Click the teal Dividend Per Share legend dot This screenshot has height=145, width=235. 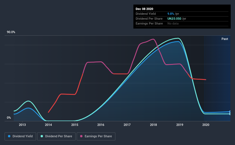pyautogui.click(x=42, y=136)
